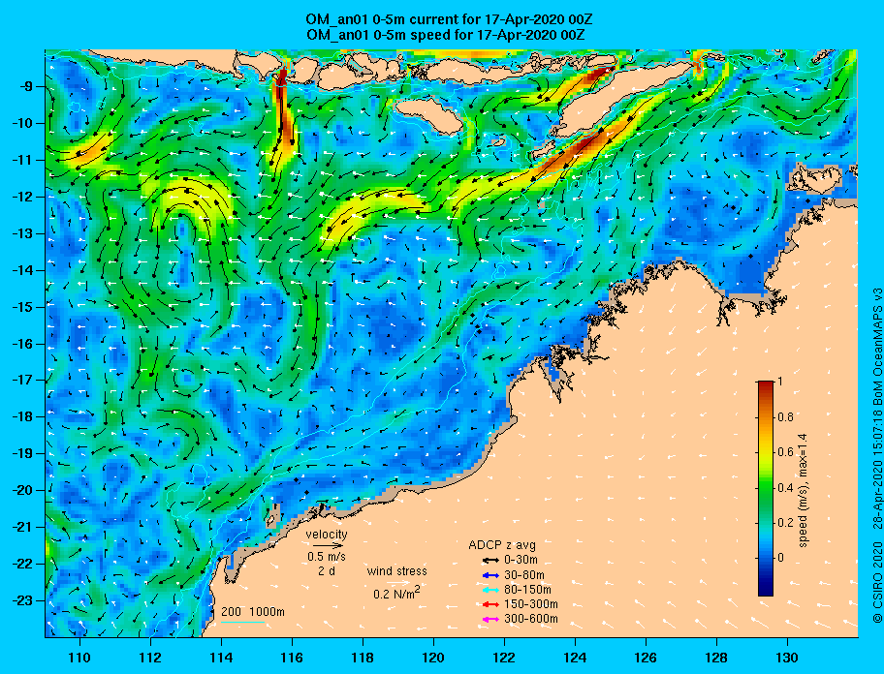Click the '0.2 N/m2' label

pyautogui.click(x=396, y=593)
